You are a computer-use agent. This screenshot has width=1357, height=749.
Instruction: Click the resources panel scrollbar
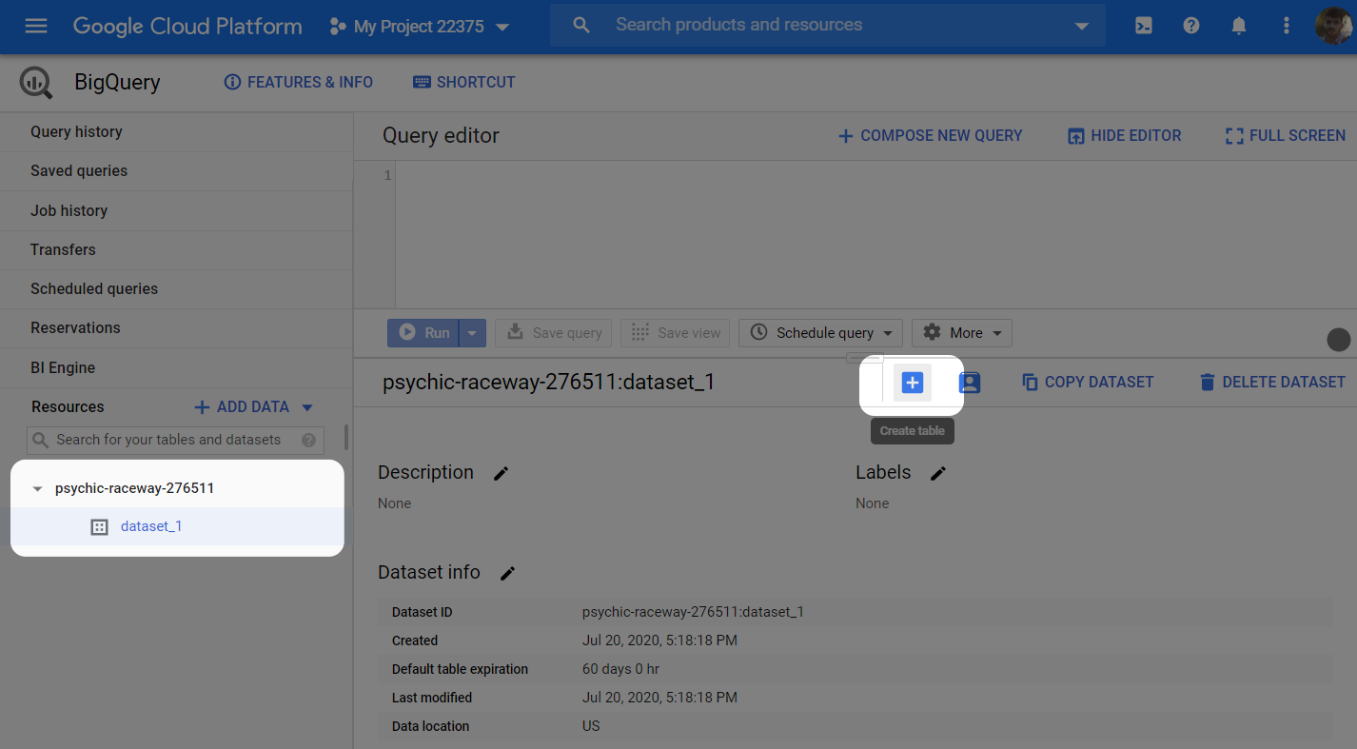coord(346,438)
